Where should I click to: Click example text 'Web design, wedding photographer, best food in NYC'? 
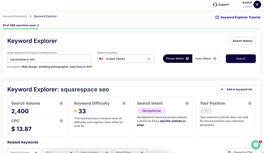(x=57, y=67)
